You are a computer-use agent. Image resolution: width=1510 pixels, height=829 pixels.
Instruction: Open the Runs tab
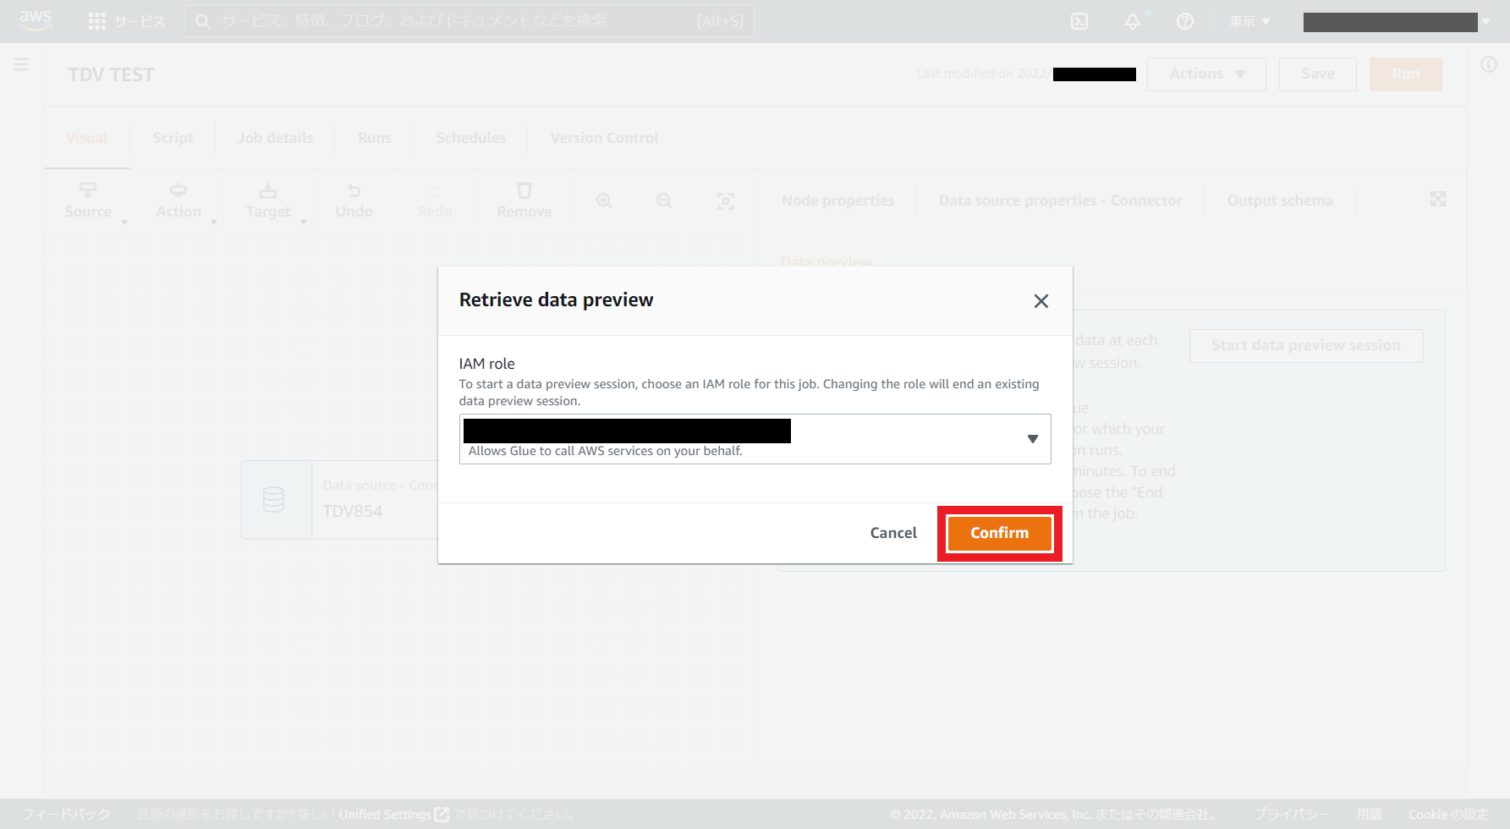click(x=375, y=138)
